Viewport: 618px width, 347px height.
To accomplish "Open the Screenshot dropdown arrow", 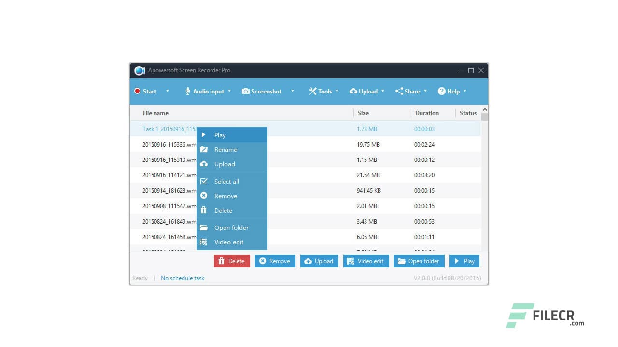I will (293, 91).
